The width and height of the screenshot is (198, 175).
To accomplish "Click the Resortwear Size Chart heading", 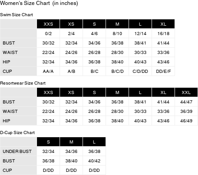I will [x=23, y=83].
